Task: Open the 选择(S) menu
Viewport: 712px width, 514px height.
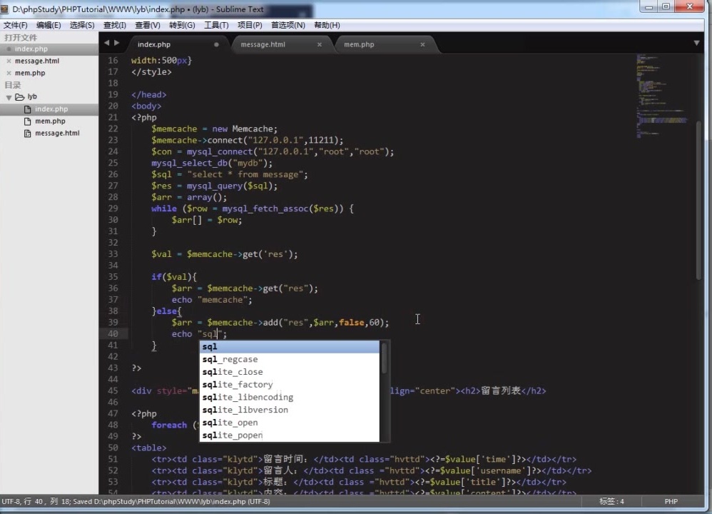Action: (82, 25)
